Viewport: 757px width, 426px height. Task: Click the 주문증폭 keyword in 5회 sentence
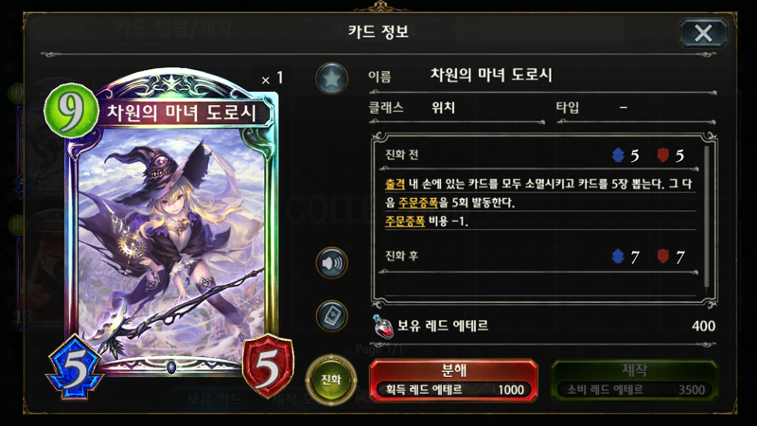pos(418,203)
